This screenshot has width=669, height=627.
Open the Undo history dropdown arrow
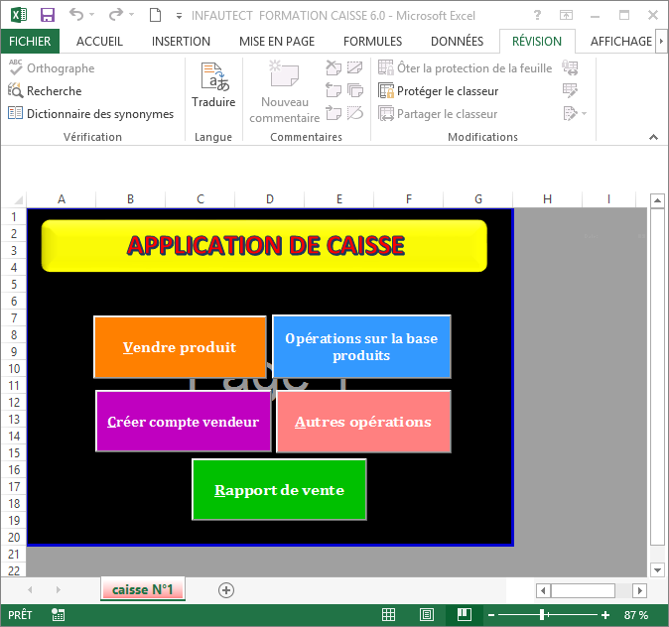pyautogui.click(x=93, y=16)
